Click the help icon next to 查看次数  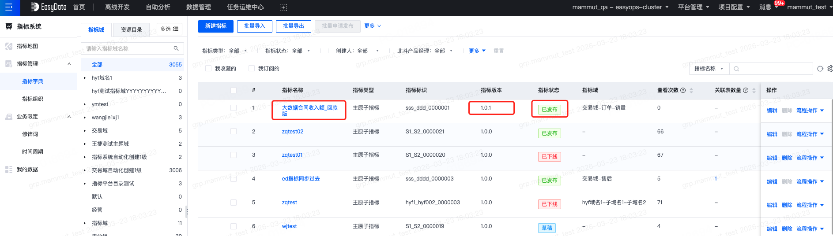(683, 90)
